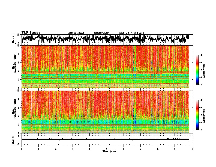The width and height of the screenshot is (216, 167).
Task: Click the time axis tick label "8"
Action: (158, 149)
